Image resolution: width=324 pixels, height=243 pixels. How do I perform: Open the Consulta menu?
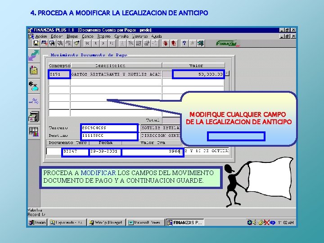(121, 36)
